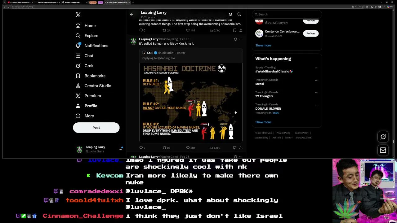This screenshot has height=223, width=397.
Task: Open the Creator Studio sidebar item
Action: tap(93, 86)
